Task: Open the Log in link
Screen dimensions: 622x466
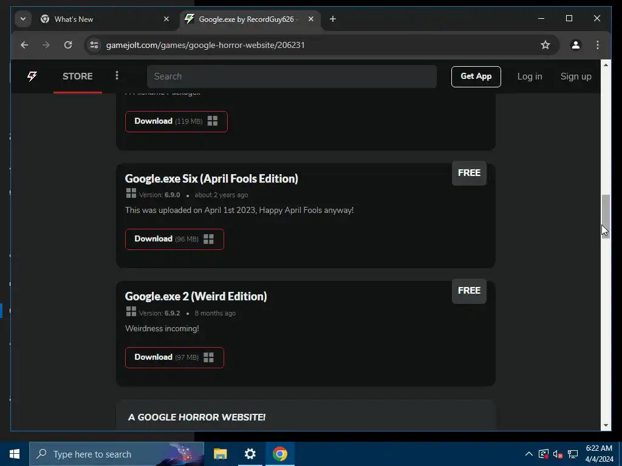Action: pos(529,76)
